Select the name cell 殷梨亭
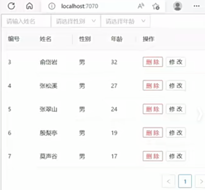Screen dimensions: 205x190 [x=48, y=133]
